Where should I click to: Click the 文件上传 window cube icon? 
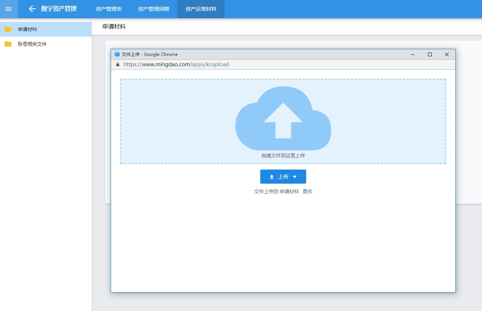point(117,54)
